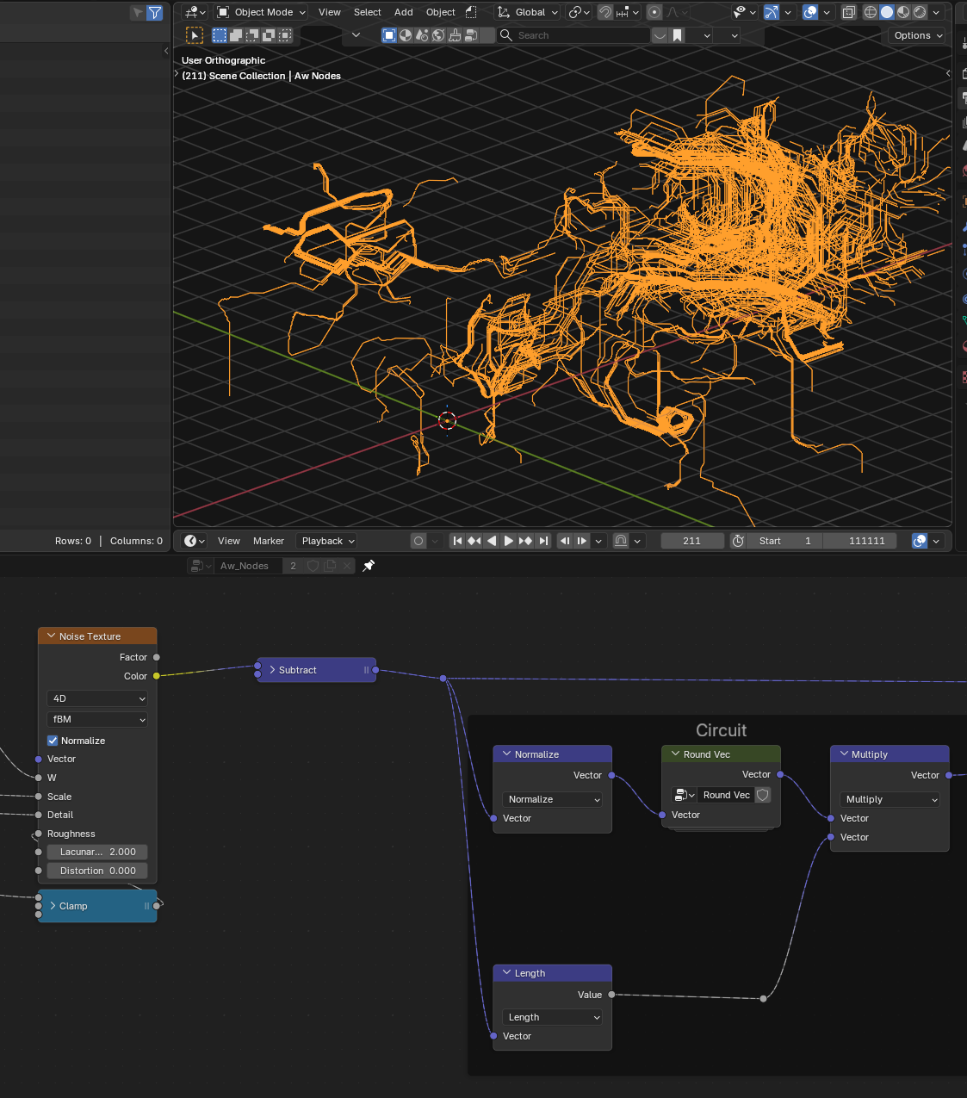Click the Search field in the viewport header
The width and height of the screenshot is (967, 1098).
(573, 35)
